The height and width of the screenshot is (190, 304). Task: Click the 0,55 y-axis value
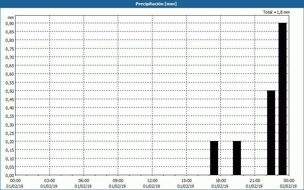point(10,82)
